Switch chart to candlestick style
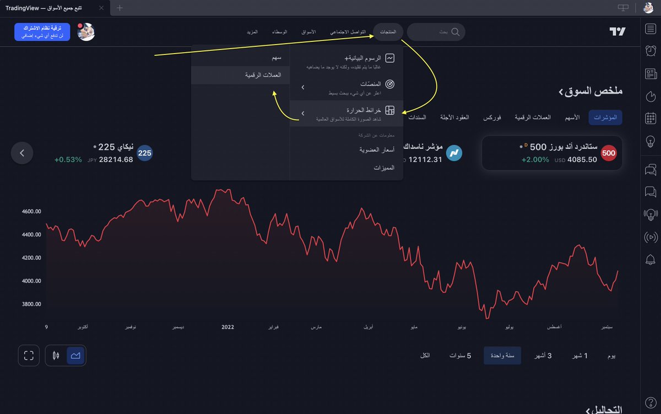The height and width of the screenshot is (414, 661). [x=56, y=356]
